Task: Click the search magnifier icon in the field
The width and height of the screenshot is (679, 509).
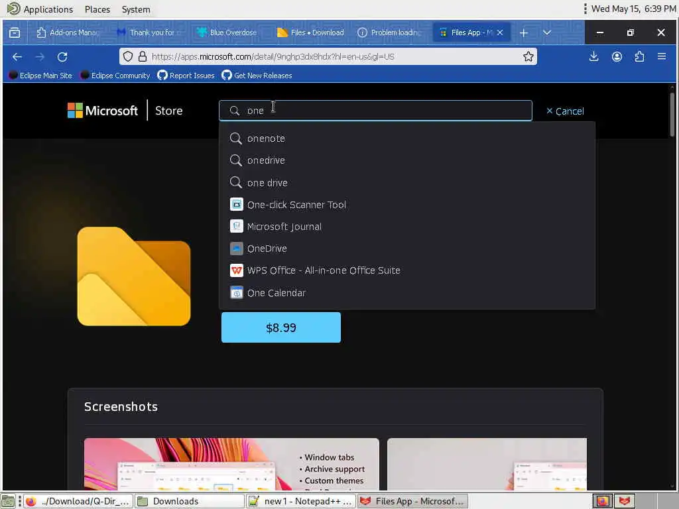Action: (x=234, y=111)
